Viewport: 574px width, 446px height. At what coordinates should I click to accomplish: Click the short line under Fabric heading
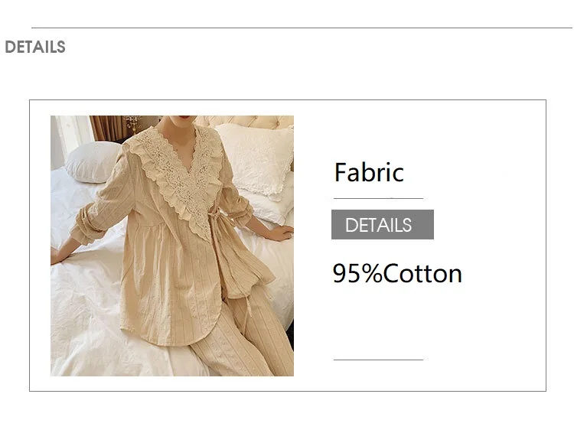pyautogui.click(x=378, y=199)
